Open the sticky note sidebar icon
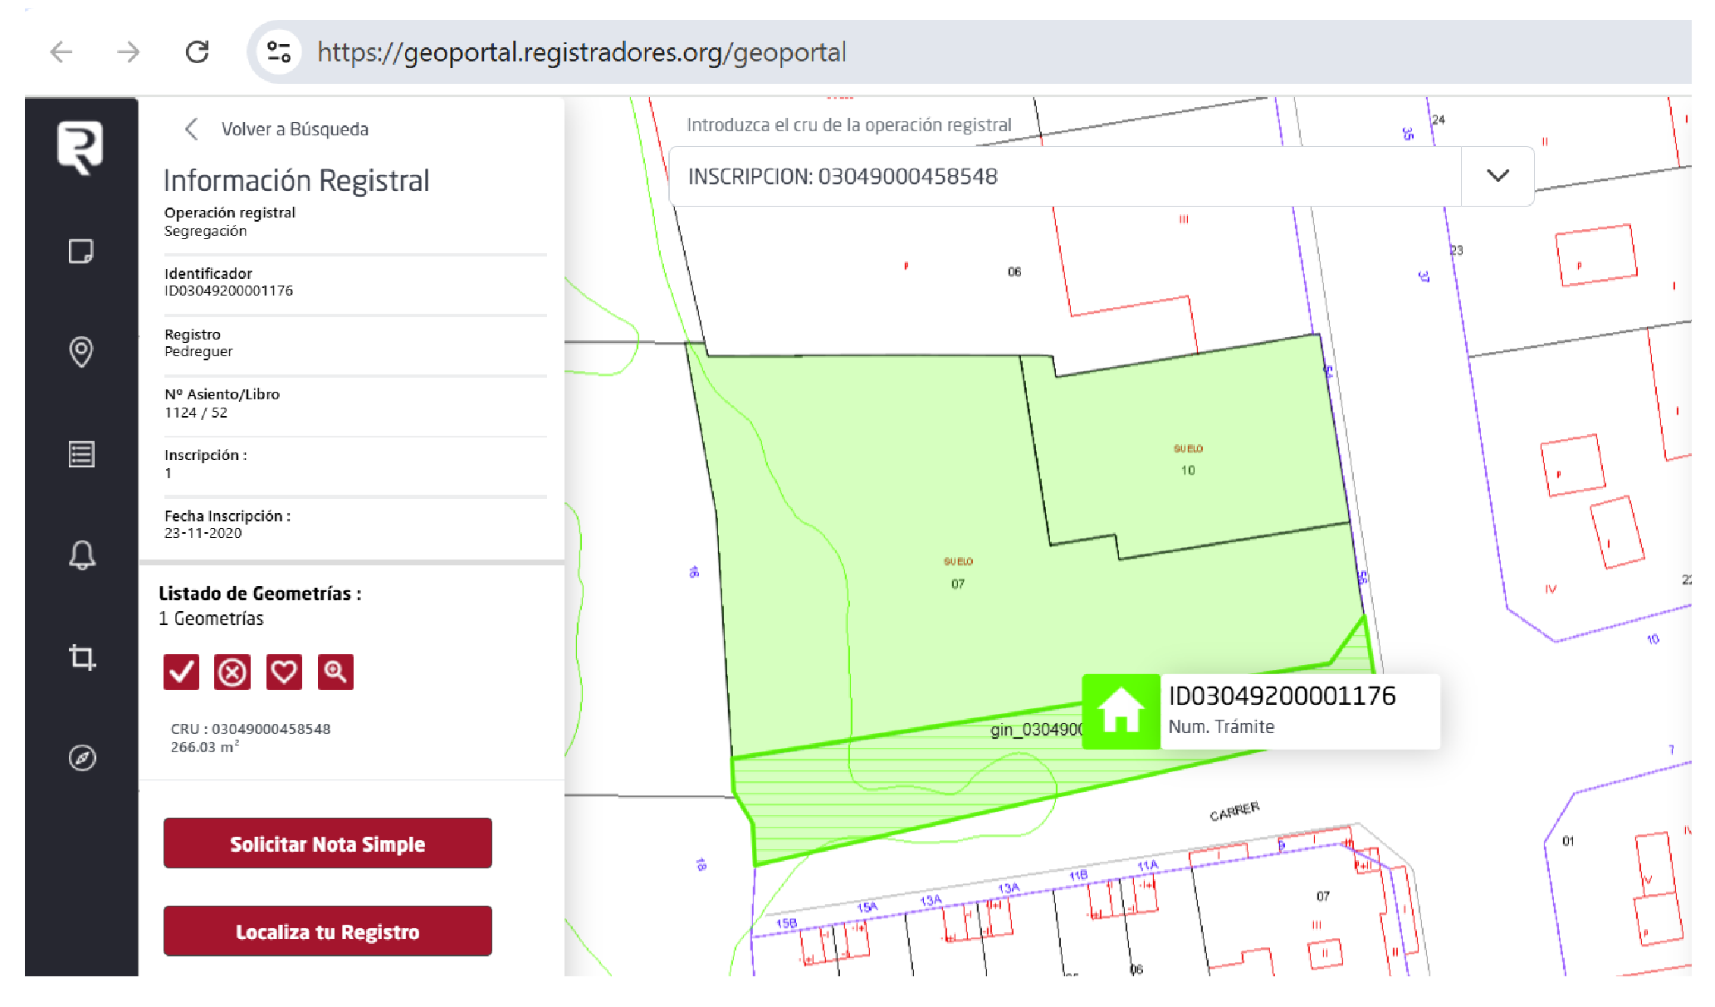 81,251
